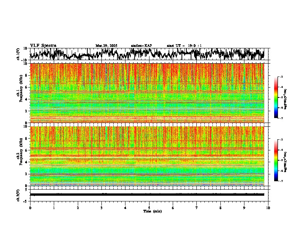Click the time axis tick label "3"
Viewport: 302px width, 233px height.
click(x=101, y=208)
